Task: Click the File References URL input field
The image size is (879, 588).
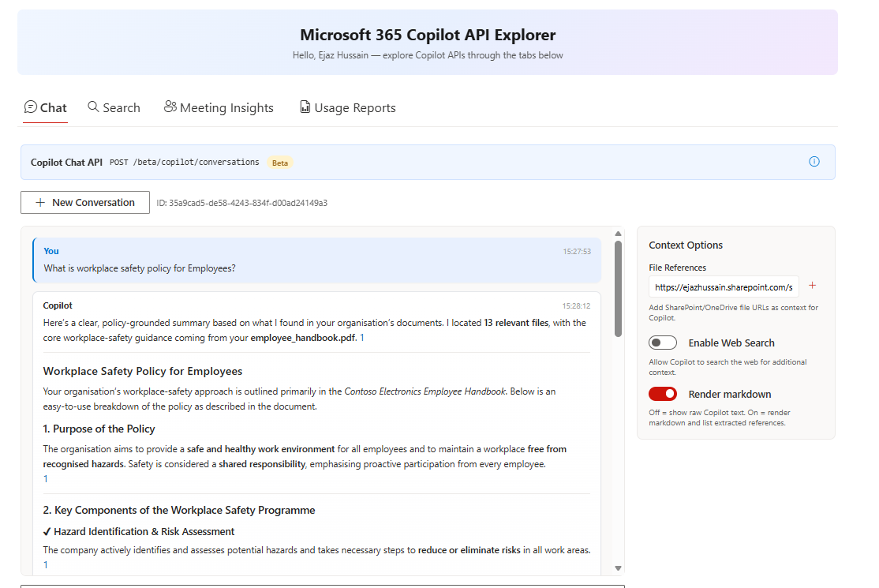Action: [723, 286]
